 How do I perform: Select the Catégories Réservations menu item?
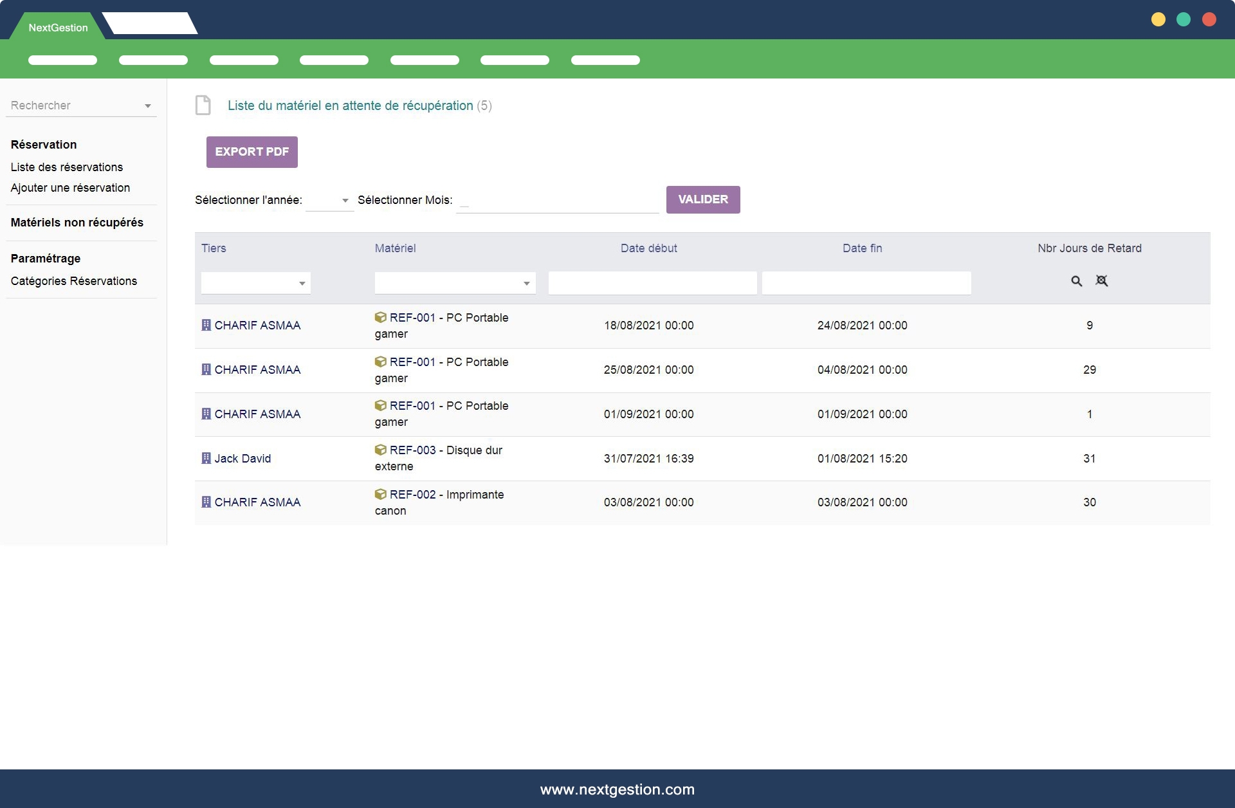tap(74, 281)
